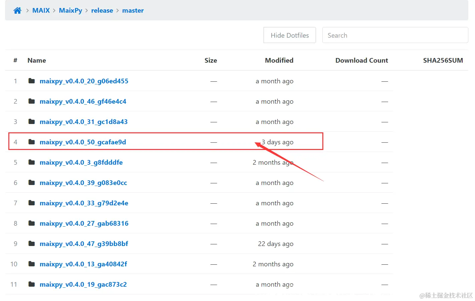Click folder icon of maixpy_v0.4.0_13_ga40842f
This screenshot has height=301, width=475.
(x=32, y=264)
